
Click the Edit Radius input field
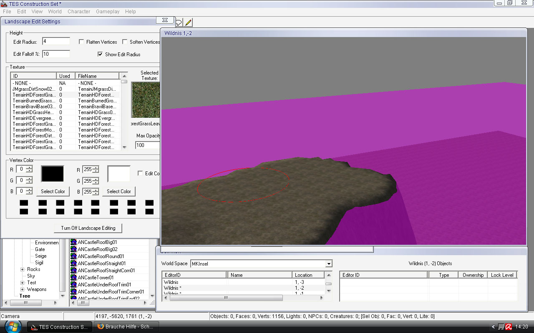click(x=56, y=42)
